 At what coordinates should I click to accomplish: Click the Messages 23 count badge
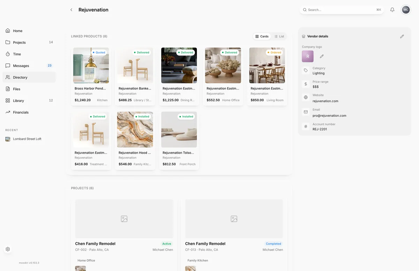50,65
